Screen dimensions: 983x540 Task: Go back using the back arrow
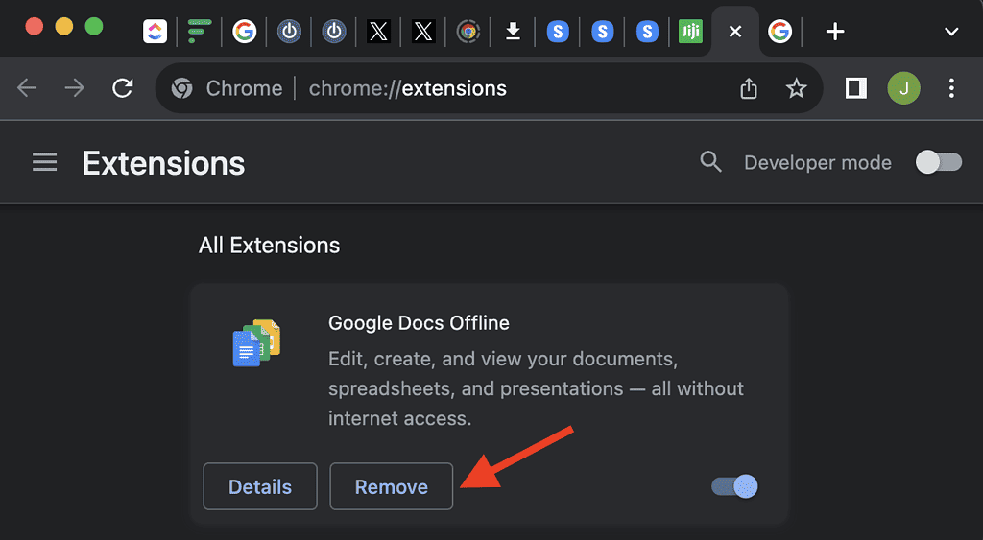tap(27, 89)
